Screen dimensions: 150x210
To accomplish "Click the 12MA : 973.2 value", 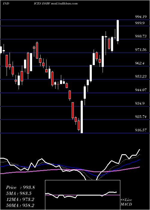I will (x=20, y=199).
